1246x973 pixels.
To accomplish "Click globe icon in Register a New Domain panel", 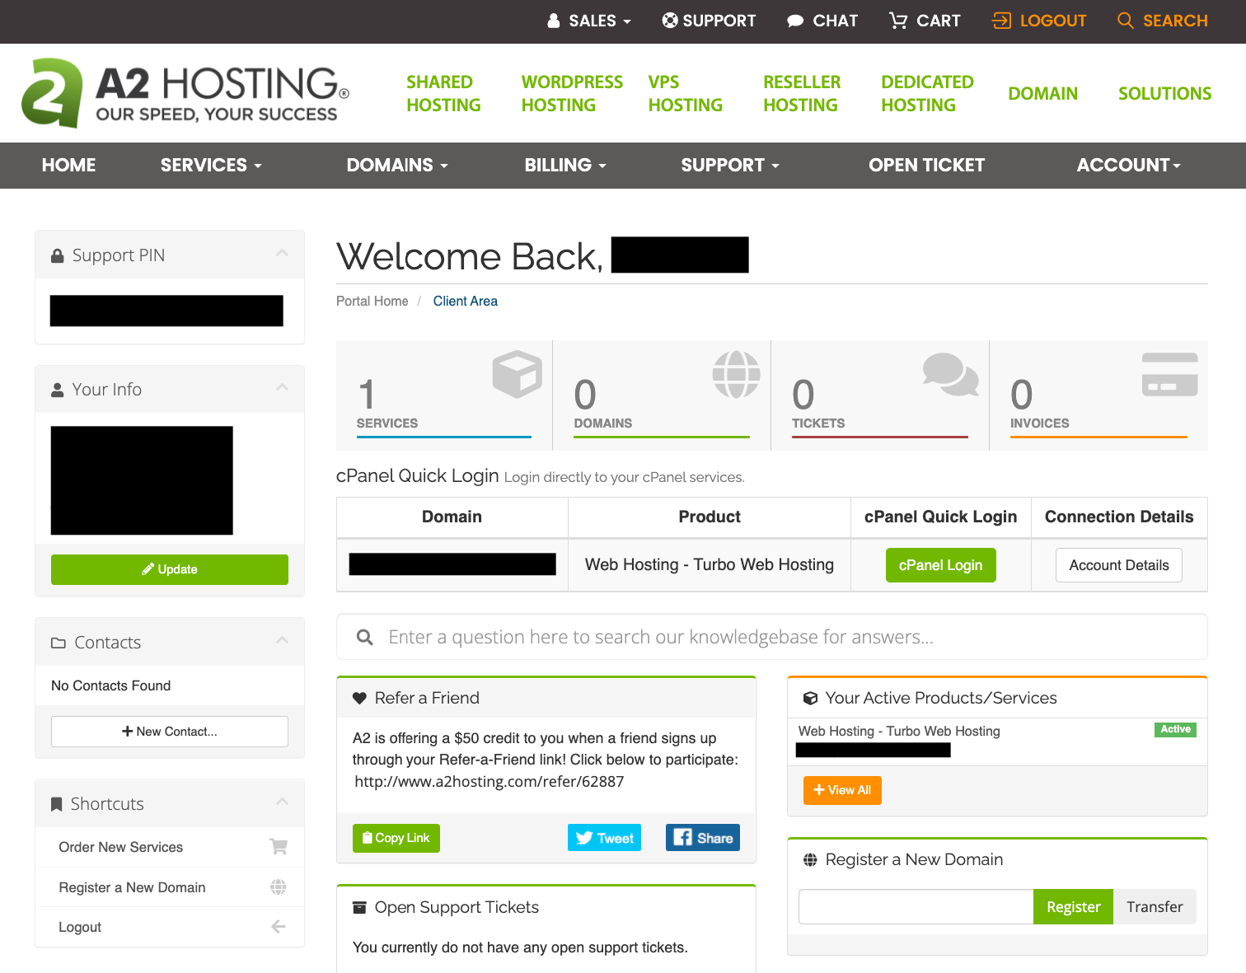I will tap(810, 859).
